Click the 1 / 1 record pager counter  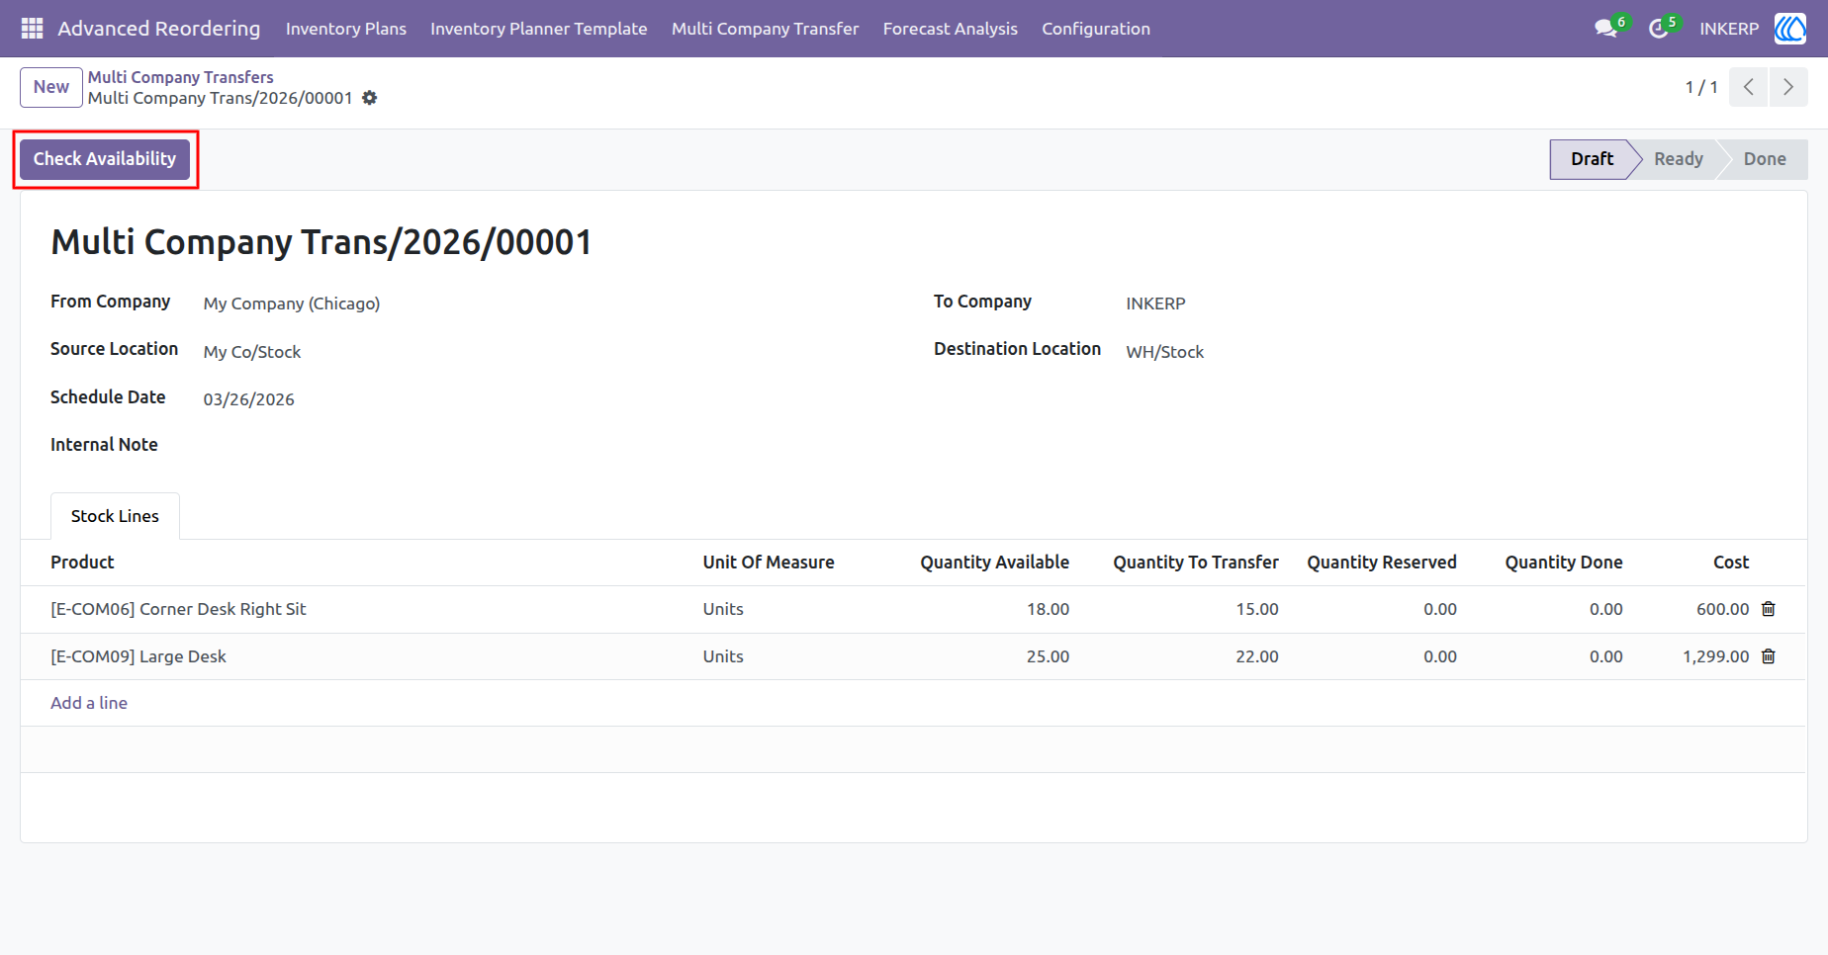pyautogui.click(x=1701, y=87)
